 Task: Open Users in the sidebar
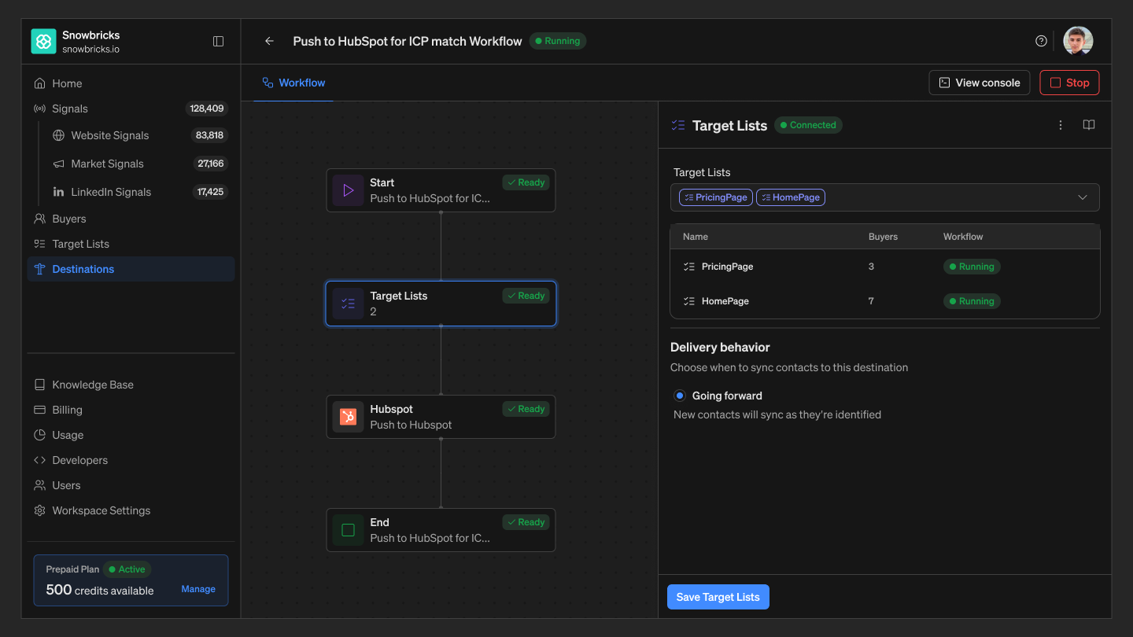click(x=131, y=485)
